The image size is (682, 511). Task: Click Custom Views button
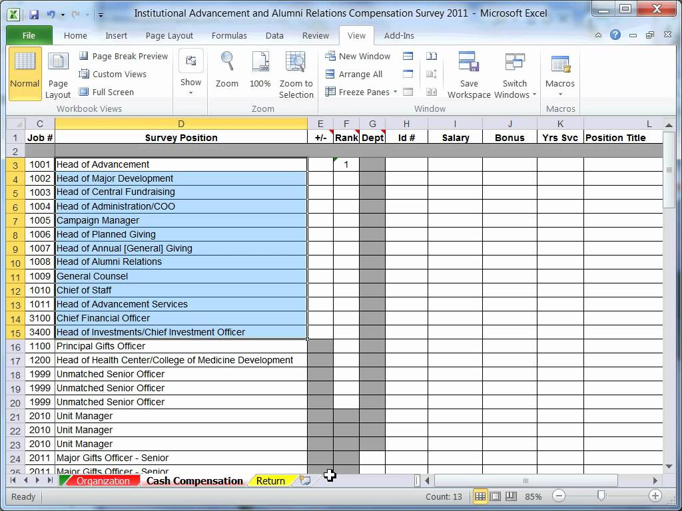113,75
